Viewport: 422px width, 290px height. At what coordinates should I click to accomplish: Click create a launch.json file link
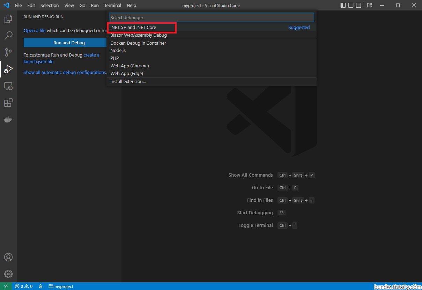pos(61,58)
